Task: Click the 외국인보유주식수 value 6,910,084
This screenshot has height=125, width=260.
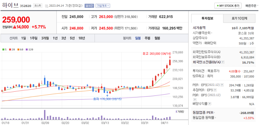Action: point(248,57)
